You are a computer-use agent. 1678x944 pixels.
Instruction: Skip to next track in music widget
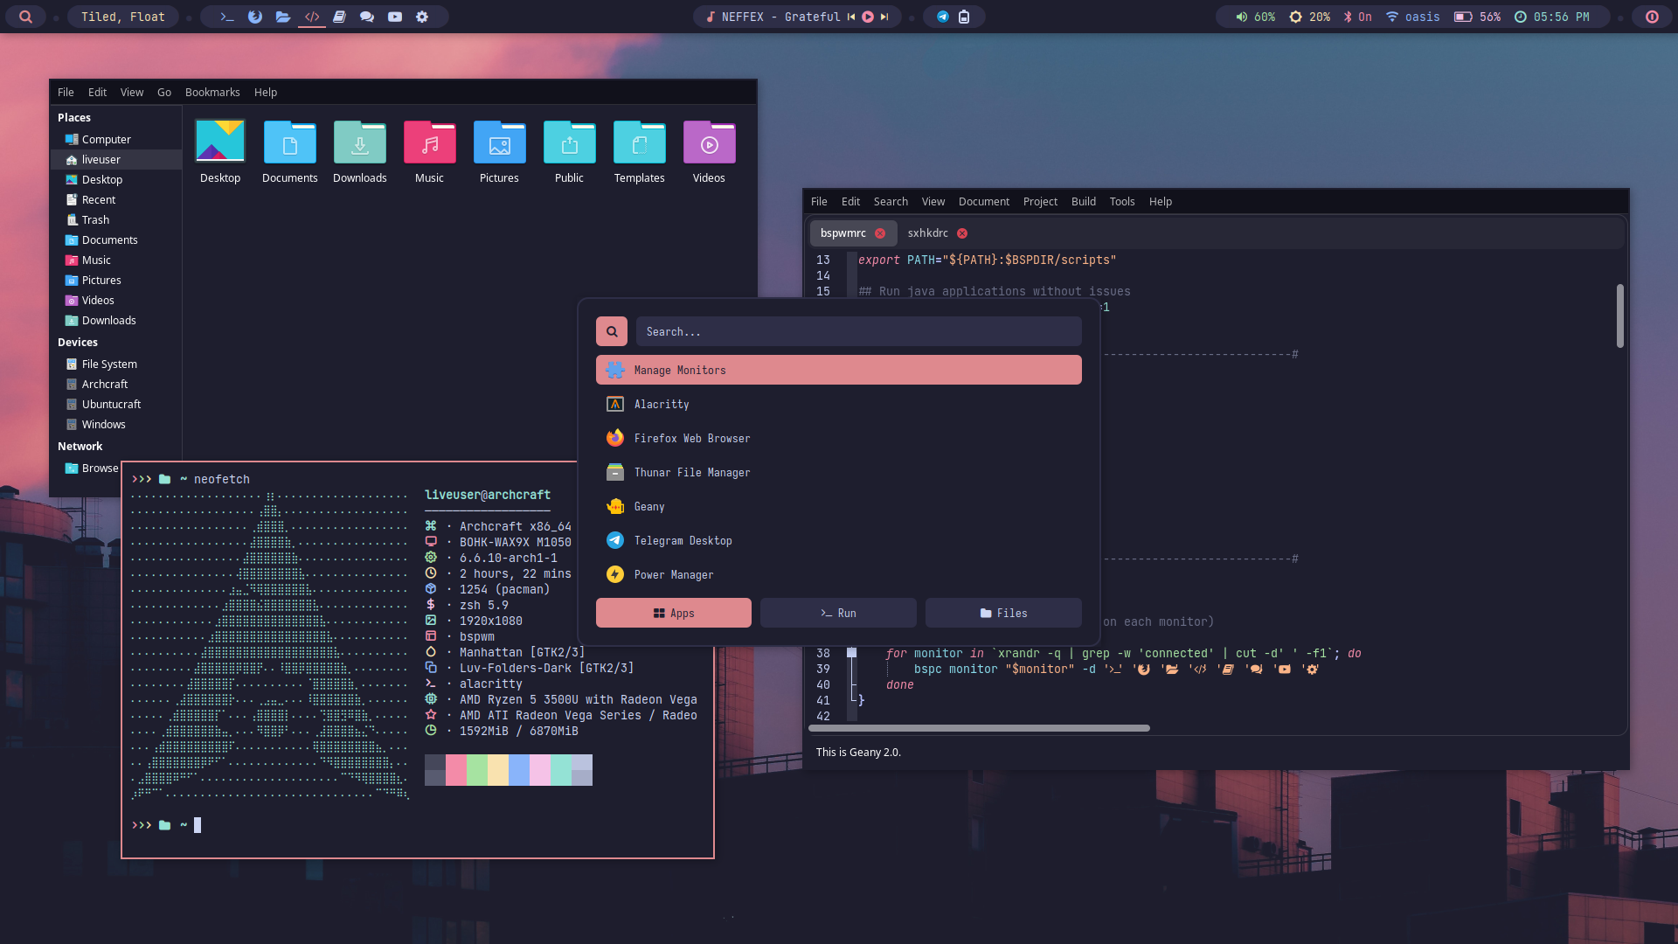tap(884, 17)
